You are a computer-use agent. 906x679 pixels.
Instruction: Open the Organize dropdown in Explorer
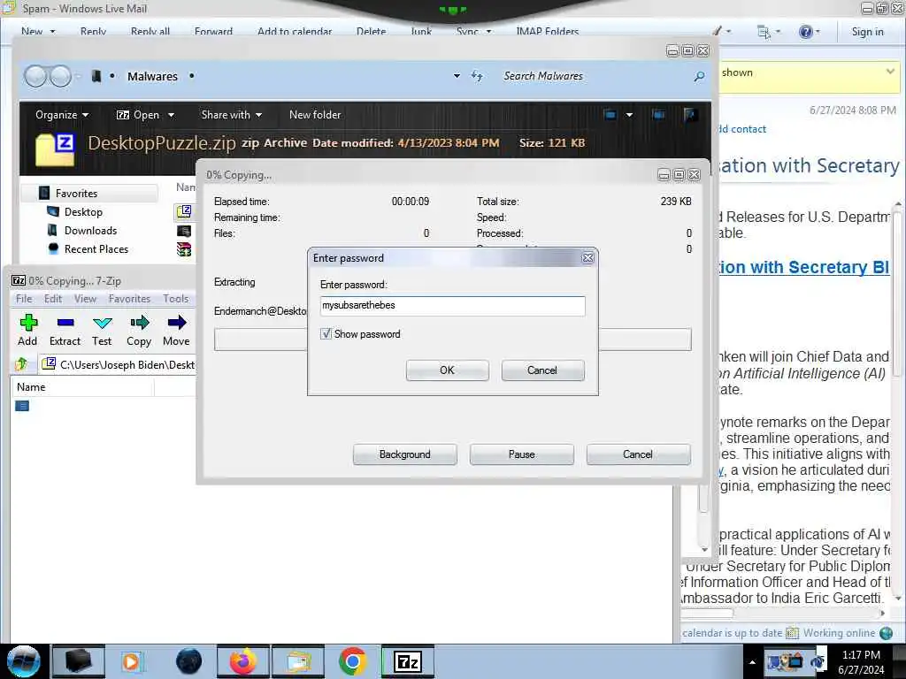click(x=62, y=115)
